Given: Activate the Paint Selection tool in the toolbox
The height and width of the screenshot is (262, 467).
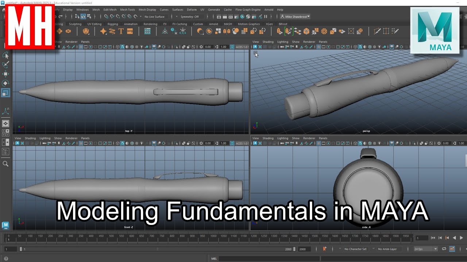Looking at the screenshot, I should [6, 65].
